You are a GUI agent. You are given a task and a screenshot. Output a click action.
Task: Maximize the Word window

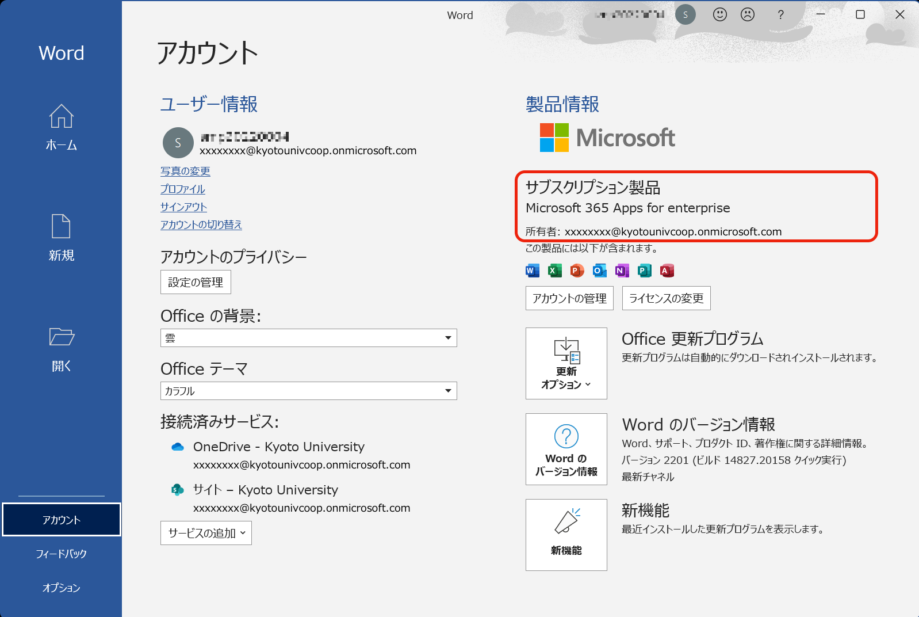(860, 14)
